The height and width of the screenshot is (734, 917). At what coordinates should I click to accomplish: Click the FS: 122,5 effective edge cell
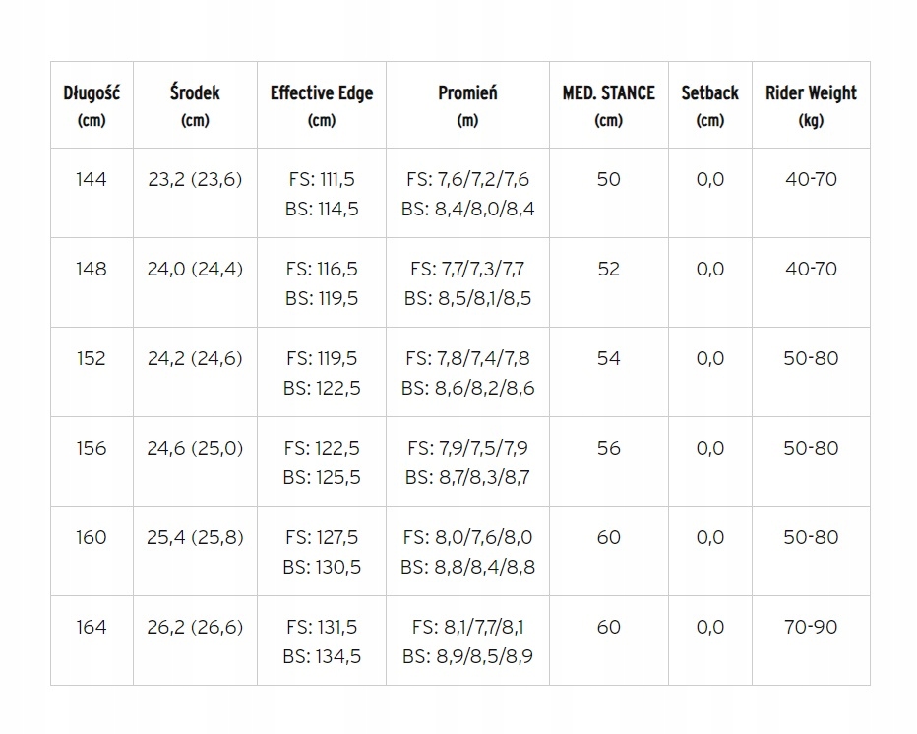point(322,449)
